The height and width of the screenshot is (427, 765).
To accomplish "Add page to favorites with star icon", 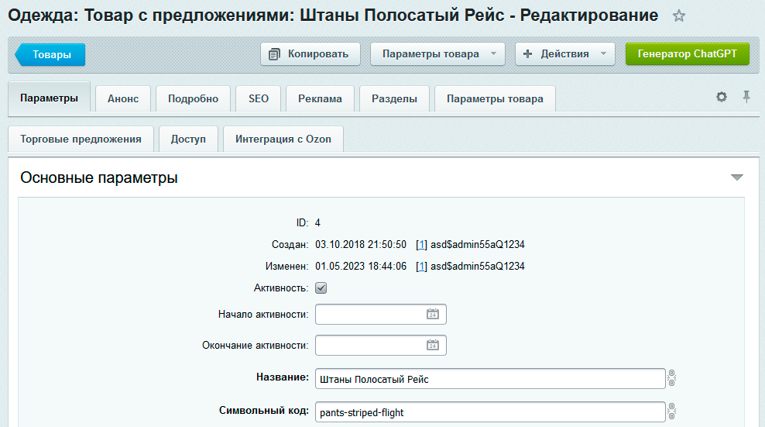I will (x=678, y=16).
